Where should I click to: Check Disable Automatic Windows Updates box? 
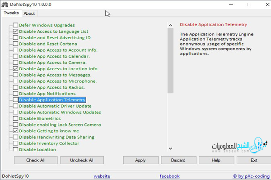click(x=15, y=112)
